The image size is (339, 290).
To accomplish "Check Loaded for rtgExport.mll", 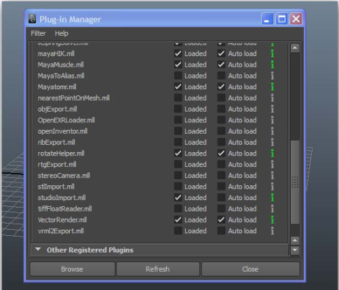I will 178,164.
